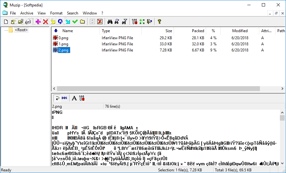Restore the inner Softpedia document window
Screen dimensions: 286x173
(x=276, y=13)
